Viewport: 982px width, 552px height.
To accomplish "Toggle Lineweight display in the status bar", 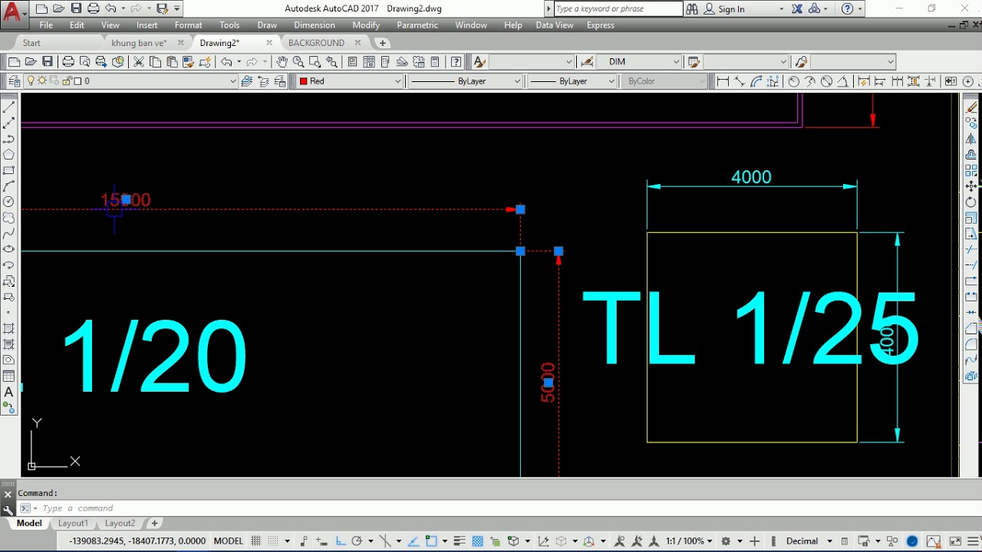I will coord(460,541).
